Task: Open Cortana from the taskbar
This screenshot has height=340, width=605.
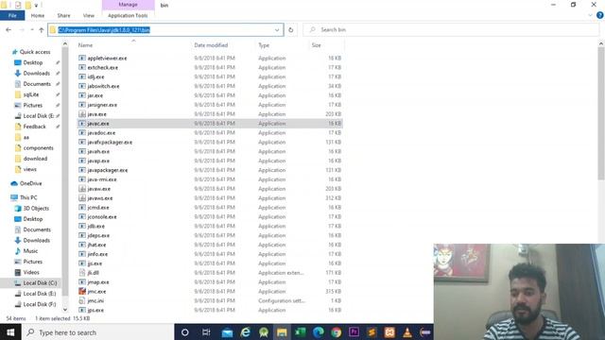Action: (x=185, y=332)
